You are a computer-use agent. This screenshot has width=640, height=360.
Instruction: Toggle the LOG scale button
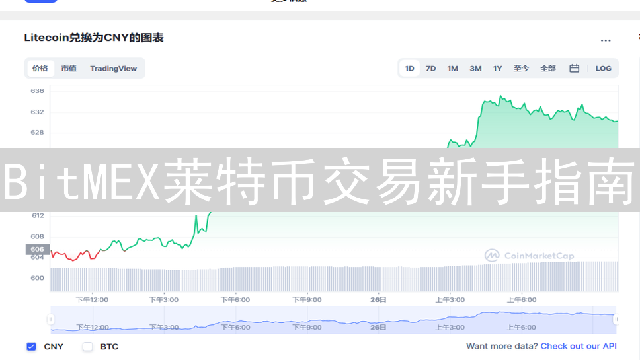tap(603, 69)
